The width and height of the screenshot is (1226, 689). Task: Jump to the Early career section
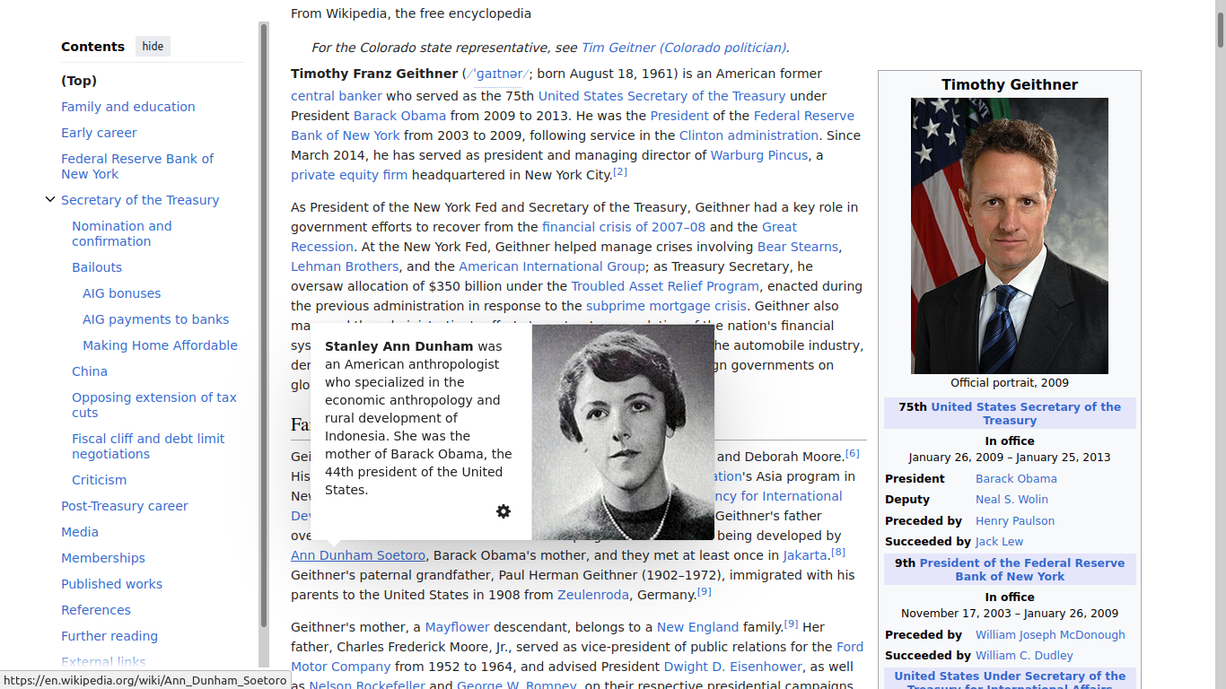pos(99,133)
